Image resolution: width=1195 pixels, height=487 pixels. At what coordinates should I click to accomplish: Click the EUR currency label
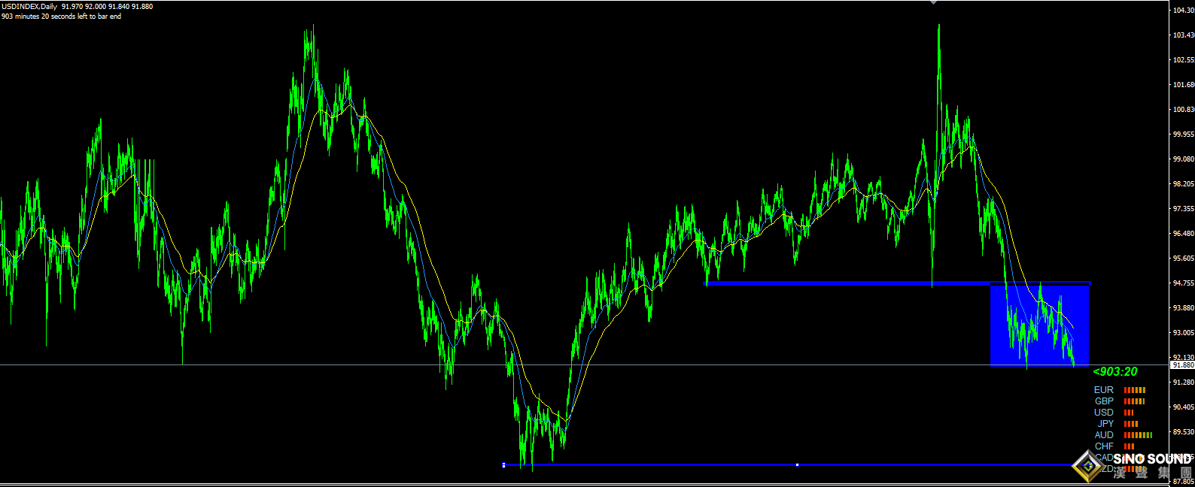[x=1103, y=390]
